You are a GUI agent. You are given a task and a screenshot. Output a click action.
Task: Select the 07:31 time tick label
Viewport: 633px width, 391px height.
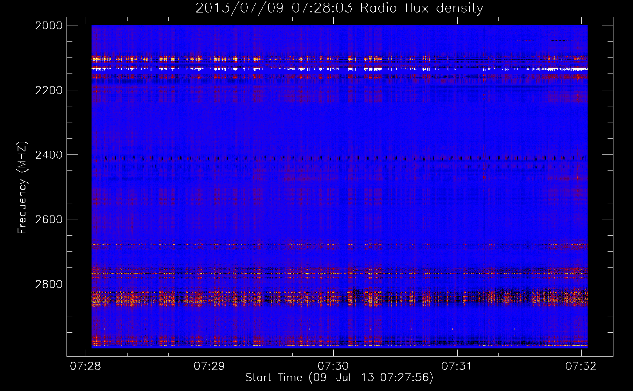tap(457, 366)
